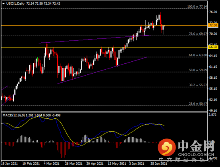
Task: Click the dropdown triangle beside USOIL,Daily
Action: pyautogui.click(x=3, y=4)
